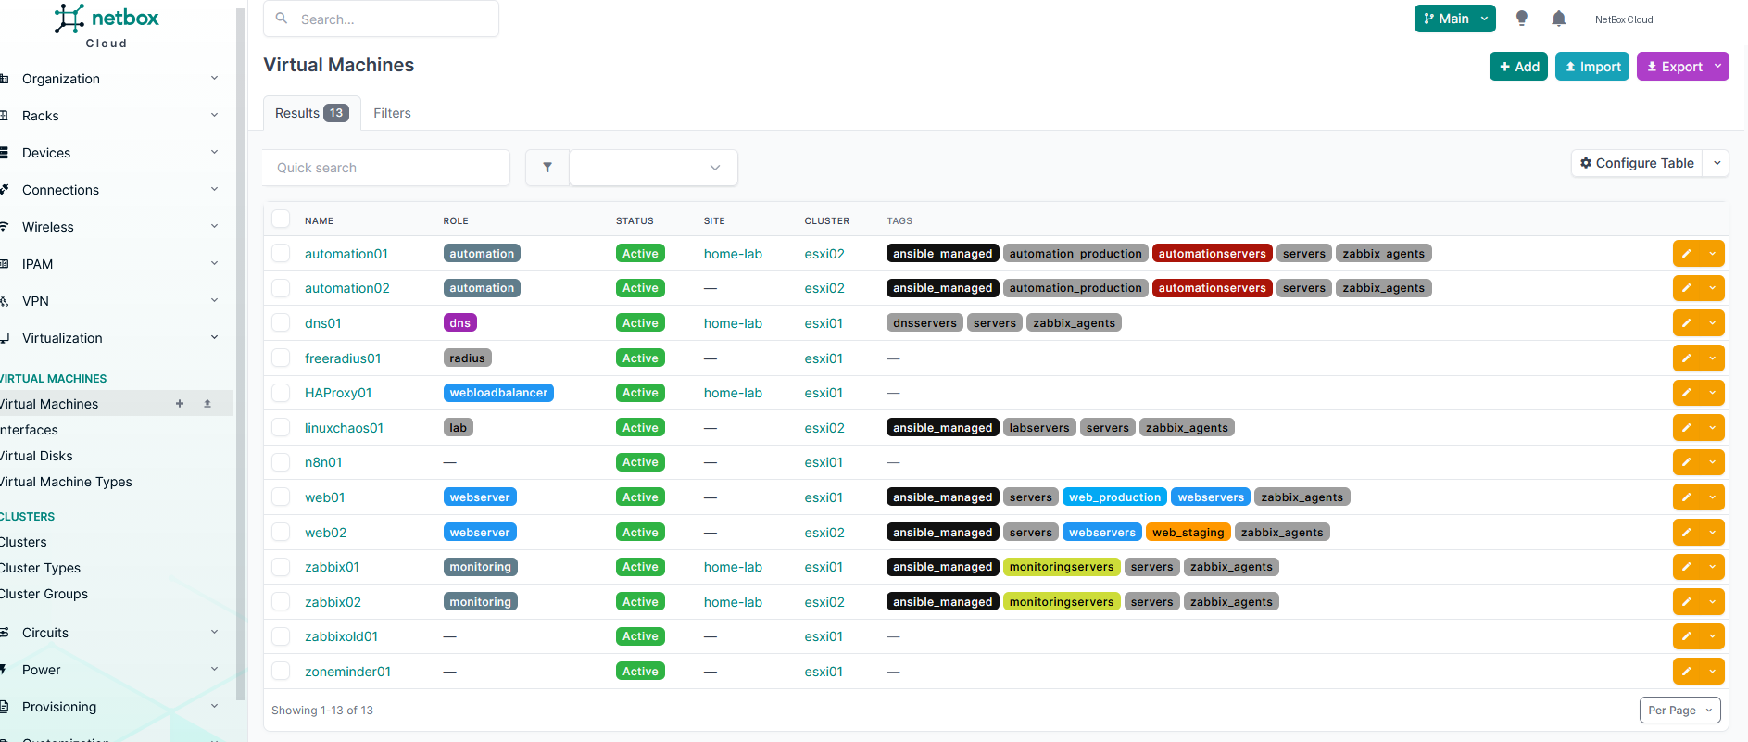This screenshot has width=1748, height=742.
Task: Open Virtual Disks in the sidebar
Action: [x=37, y=456]
